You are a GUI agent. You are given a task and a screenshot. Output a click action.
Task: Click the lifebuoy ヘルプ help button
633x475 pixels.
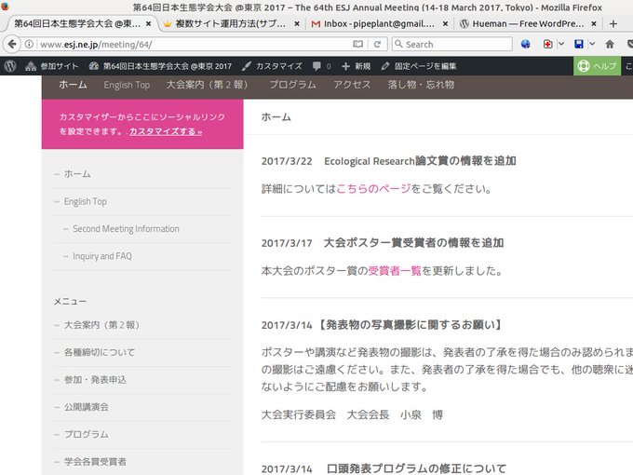(597, 66)
